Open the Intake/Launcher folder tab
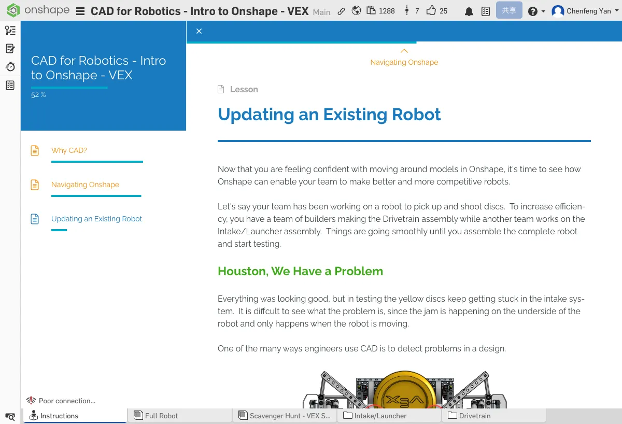622x424 pixels. coord(380,416)
